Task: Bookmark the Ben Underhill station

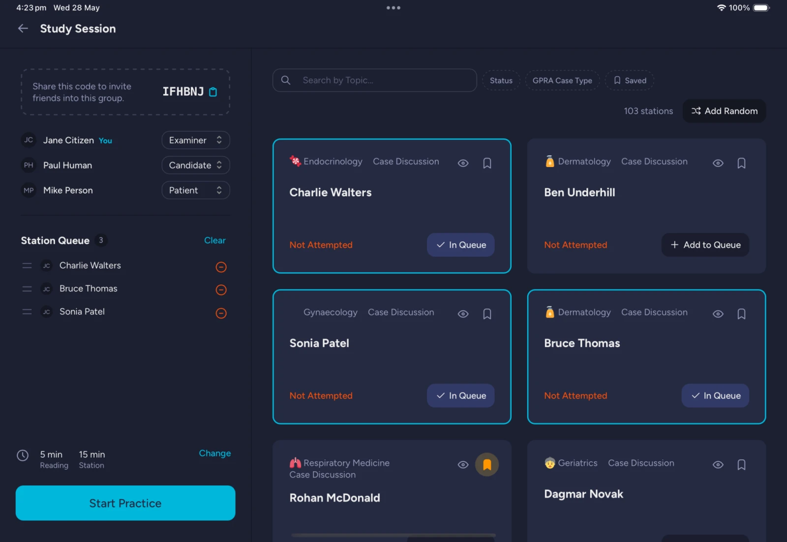Action: pos(741,163)
